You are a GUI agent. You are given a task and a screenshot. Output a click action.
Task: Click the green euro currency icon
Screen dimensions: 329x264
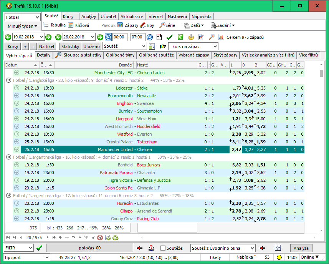click(180, 37)
